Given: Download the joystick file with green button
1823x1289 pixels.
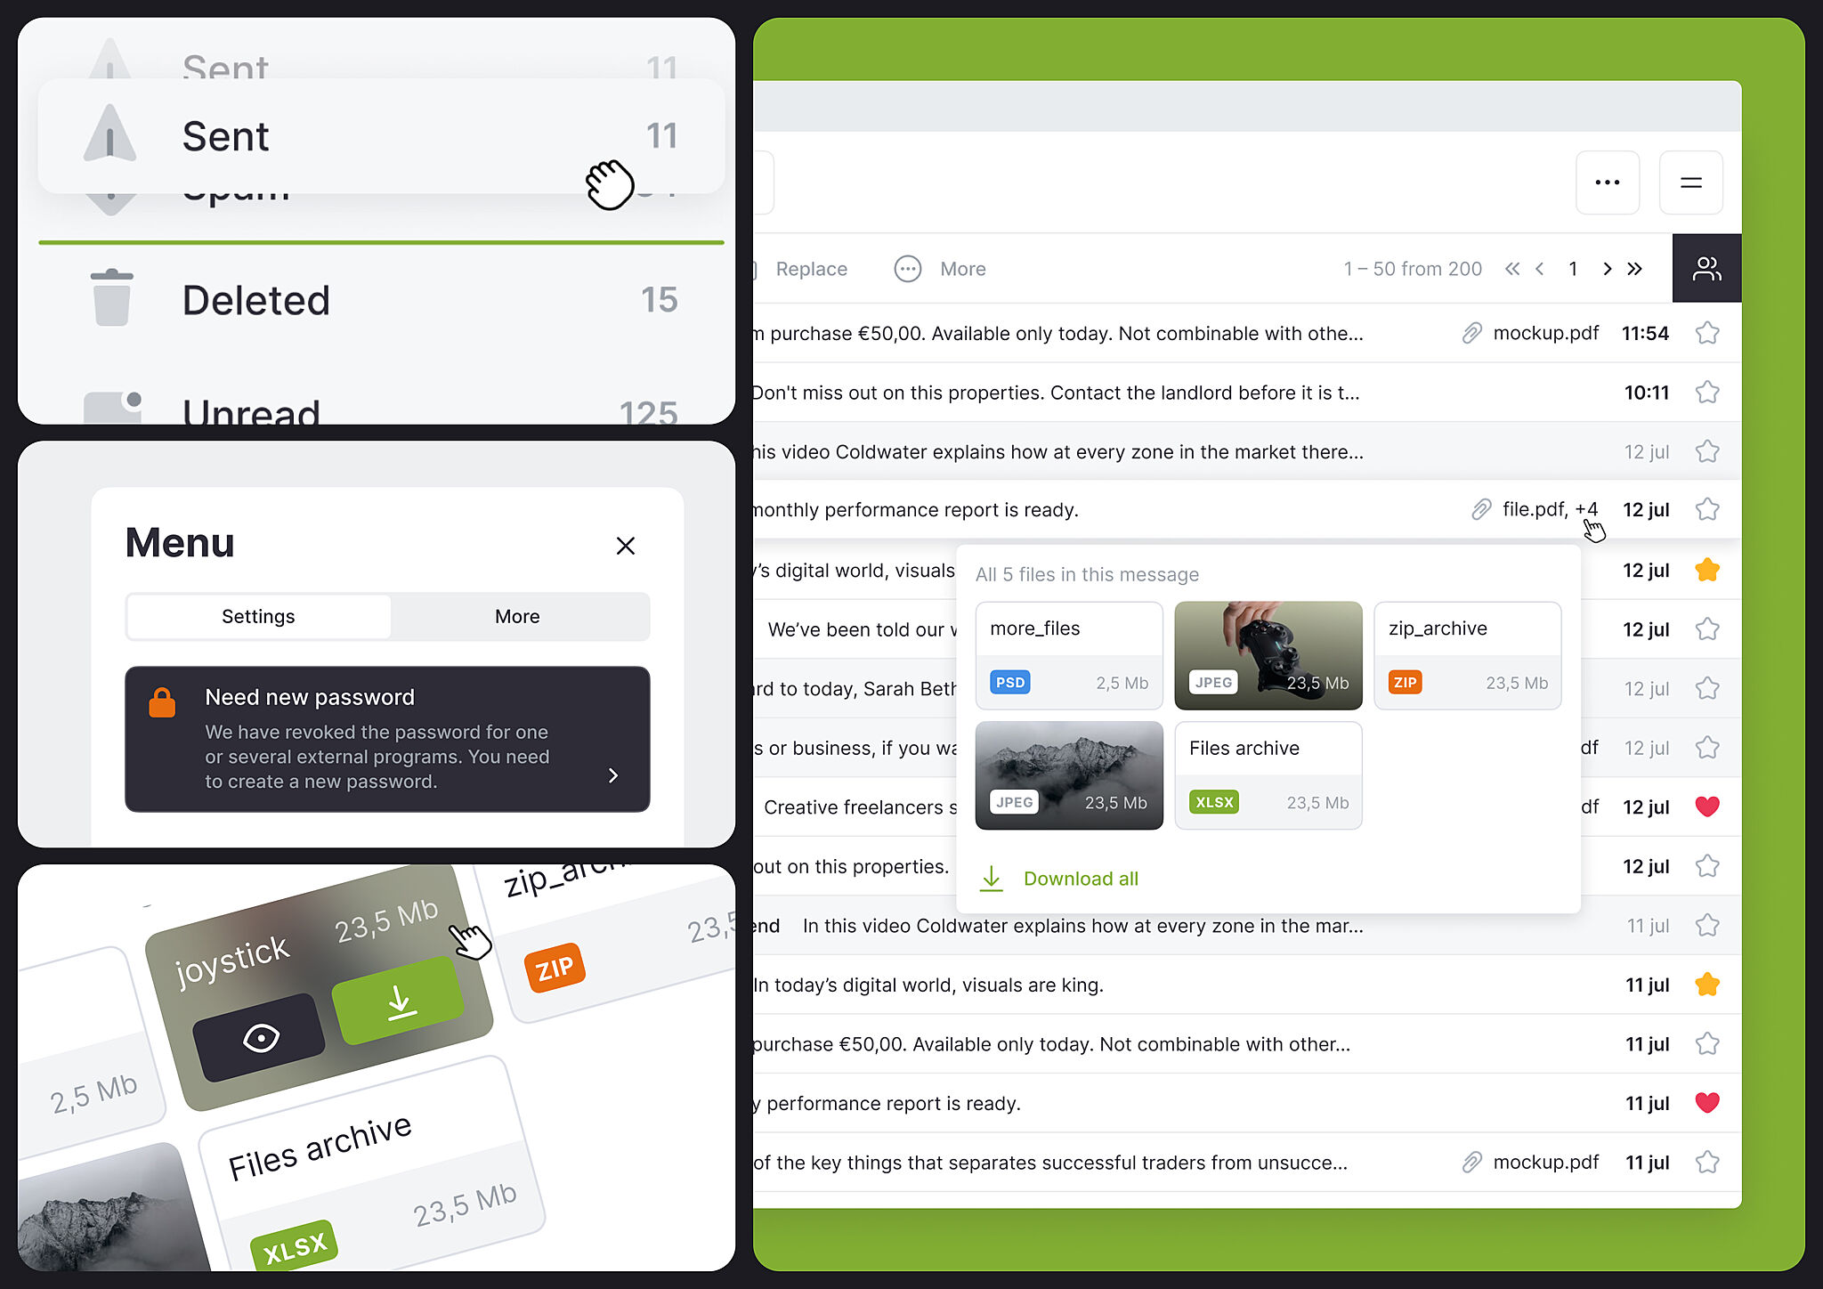Looking at the screenshot, I should (x=400, y=1001).
